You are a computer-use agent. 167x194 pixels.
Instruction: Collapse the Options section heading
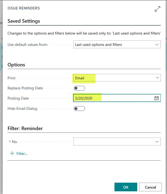pos(16,65)
